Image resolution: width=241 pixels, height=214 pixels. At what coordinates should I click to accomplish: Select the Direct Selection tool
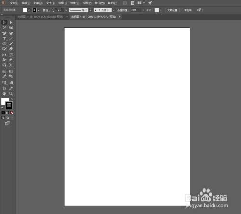click(x=11, y=22)
